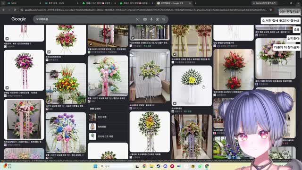Start voice search with the microphone icon
Image resolution: width=302 pixels, height=170 pixels.
point(151,19)
